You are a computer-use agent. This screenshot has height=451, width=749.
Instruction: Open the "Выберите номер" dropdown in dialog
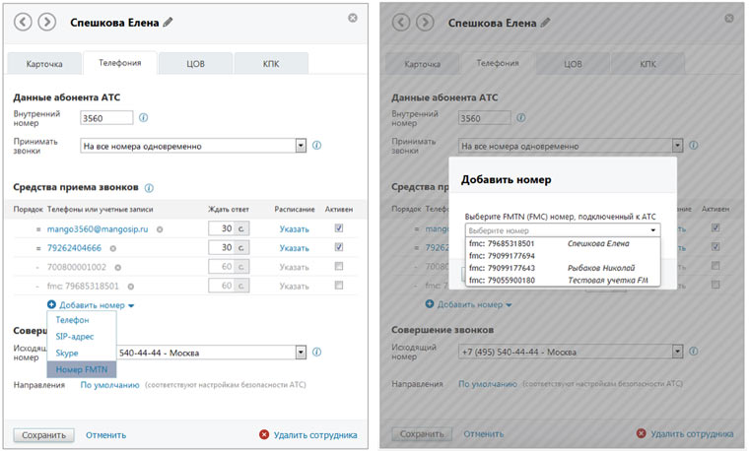click(651, 229)
